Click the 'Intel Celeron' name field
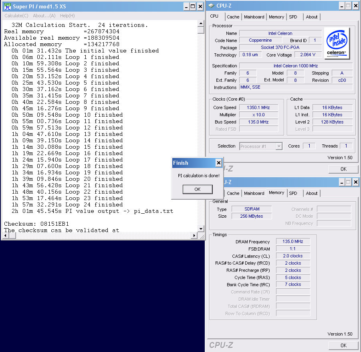 (x=280, y=33)
